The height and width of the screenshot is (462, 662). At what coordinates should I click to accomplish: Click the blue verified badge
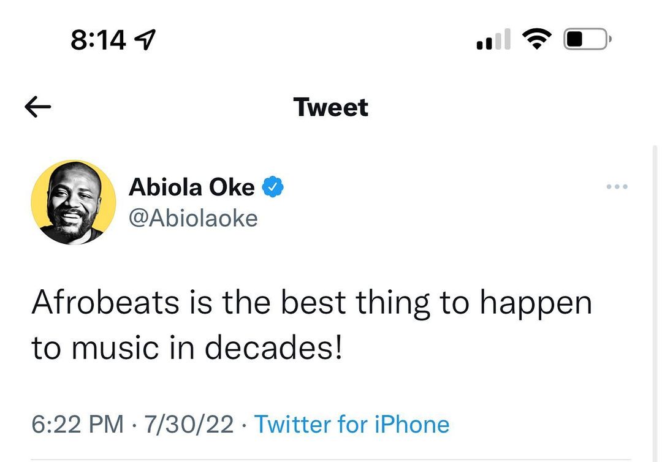click(273, 187)
